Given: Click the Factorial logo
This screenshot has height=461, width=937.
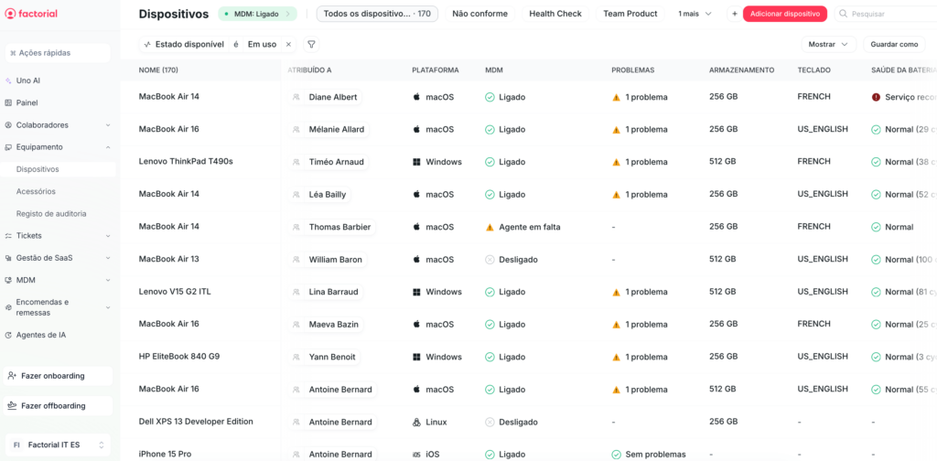Looking at the screenshot, I should pos(31,14).
